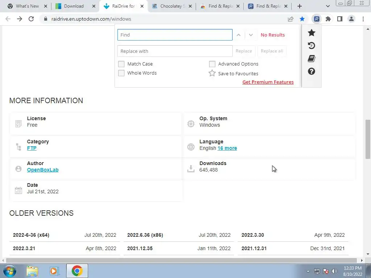Click Chrome icon in taskbar
The width and height of the screenshot is (371, 278).
(77, 271)
